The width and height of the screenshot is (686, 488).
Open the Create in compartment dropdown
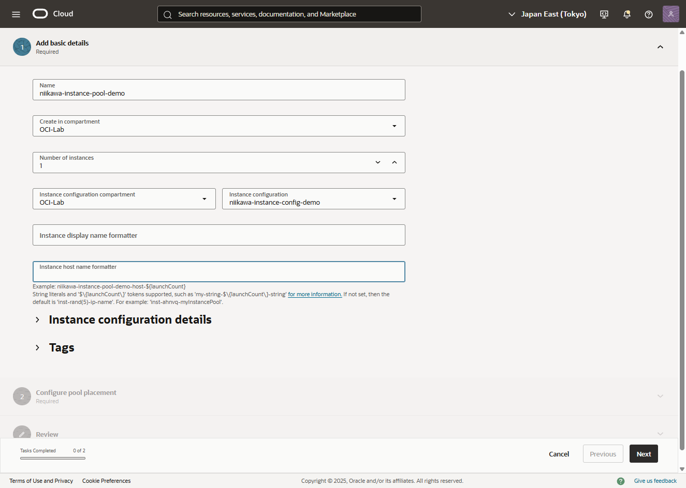218,126
